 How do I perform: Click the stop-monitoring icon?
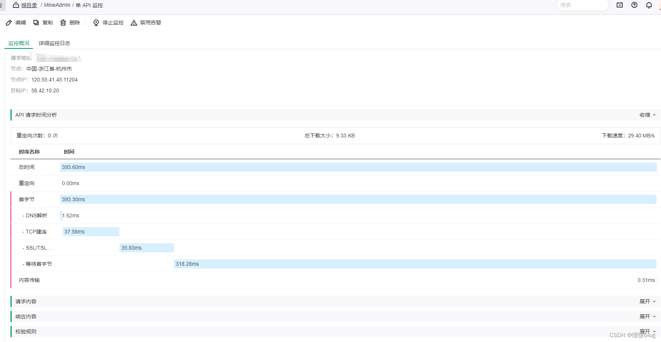coord(96,23)
